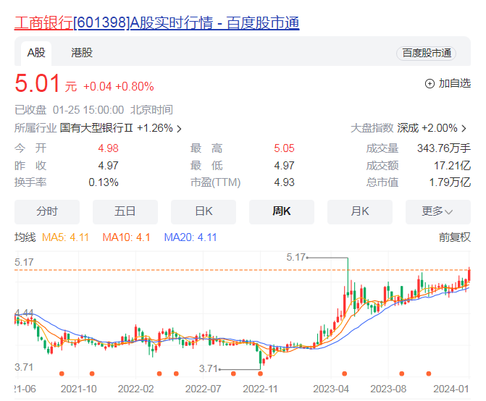Click the 2022-07 date axis label

click(x=203, y=389)
